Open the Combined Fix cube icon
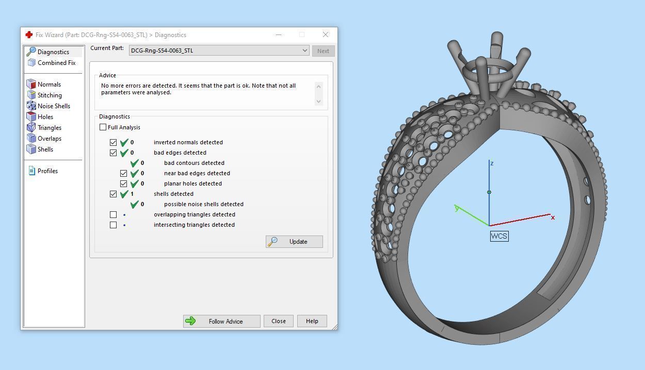Viewport: 645px width, 370px height. [31, 62]
